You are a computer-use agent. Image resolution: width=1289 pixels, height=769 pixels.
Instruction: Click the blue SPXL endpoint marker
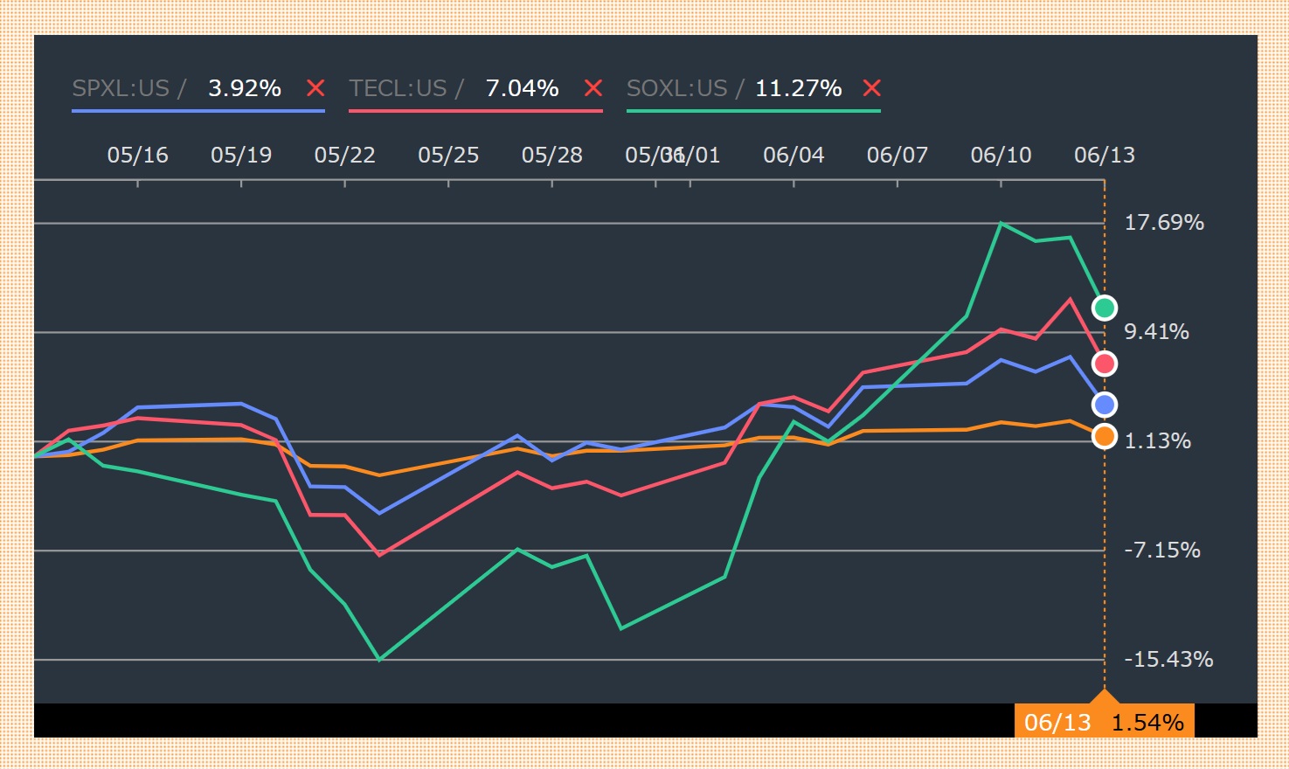tap(1105, 405)
